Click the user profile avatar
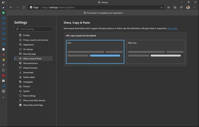Viewport: 199px width, 127px height. (x=188, y=7)
